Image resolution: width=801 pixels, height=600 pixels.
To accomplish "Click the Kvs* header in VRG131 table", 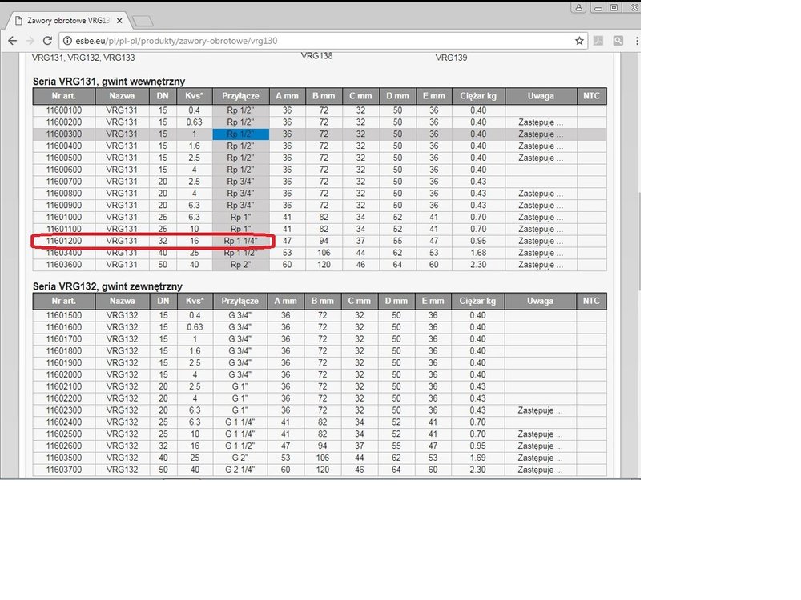I will point(194,97).
